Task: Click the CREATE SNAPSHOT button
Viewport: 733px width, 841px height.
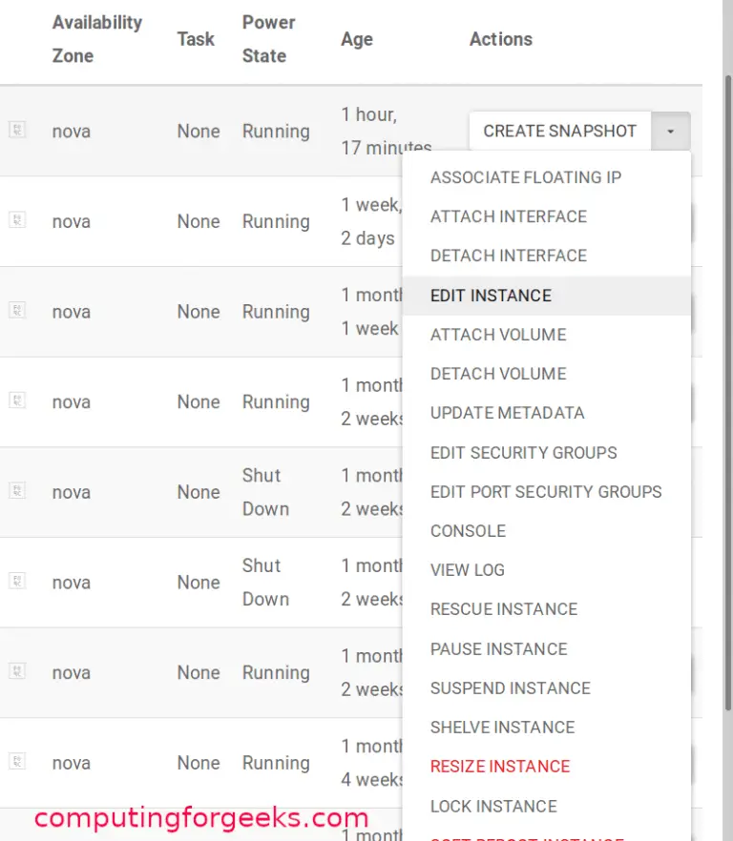Action: tap(559, 131)
